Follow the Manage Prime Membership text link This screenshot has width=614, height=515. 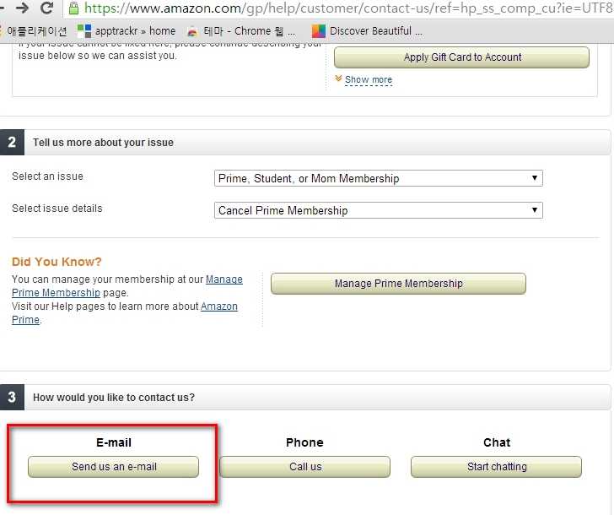pos(127,285)
